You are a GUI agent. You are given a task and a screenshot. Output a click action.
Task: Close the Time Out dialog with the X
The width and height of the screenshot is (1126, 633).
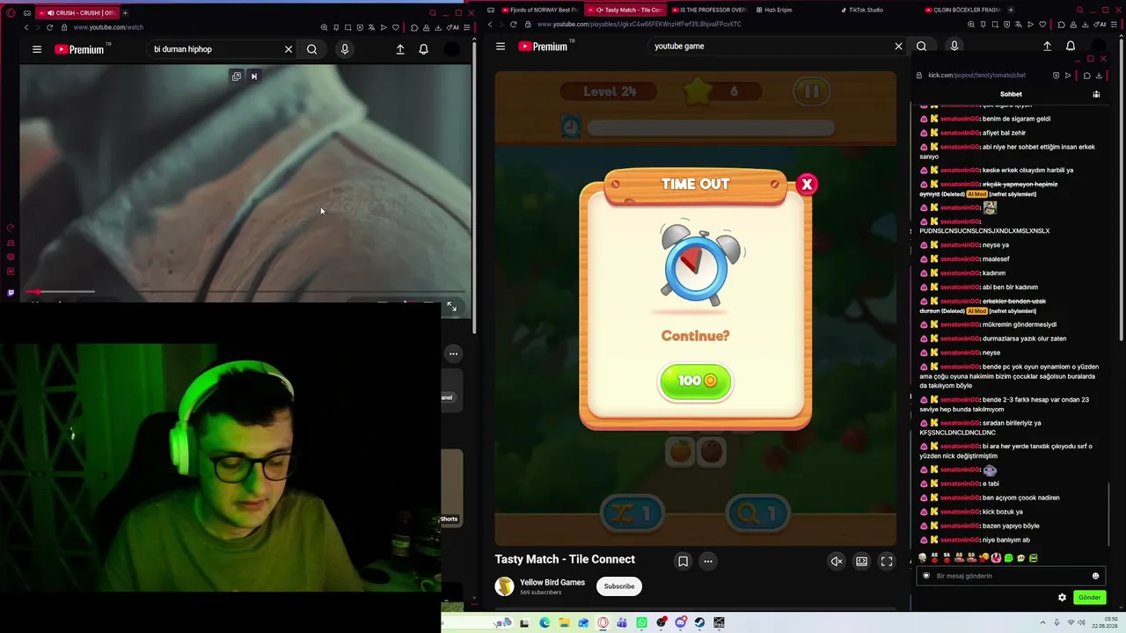[807, 185]
